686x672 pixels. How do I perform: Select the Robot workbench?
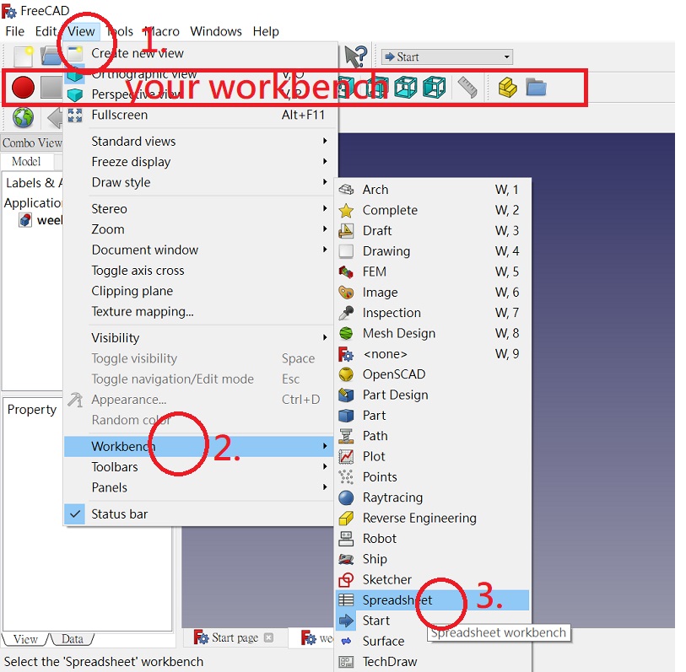pyautogui.click(x=433, y=539)
